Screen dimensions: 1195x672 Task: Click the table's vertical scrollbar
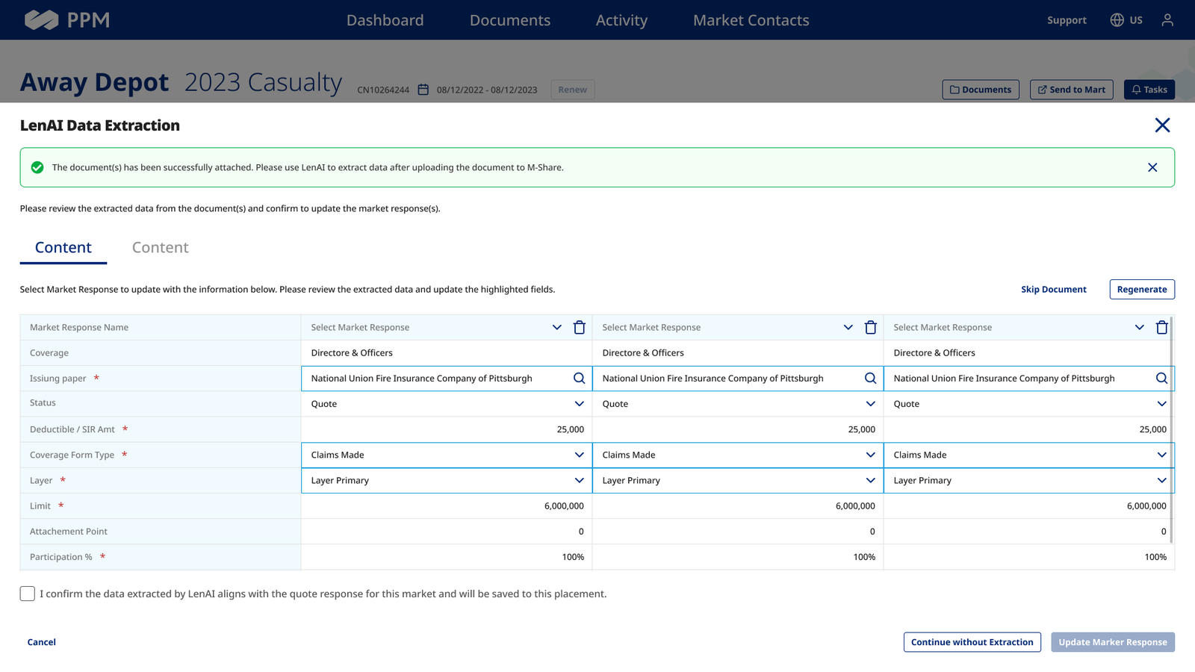point(1171,429)
